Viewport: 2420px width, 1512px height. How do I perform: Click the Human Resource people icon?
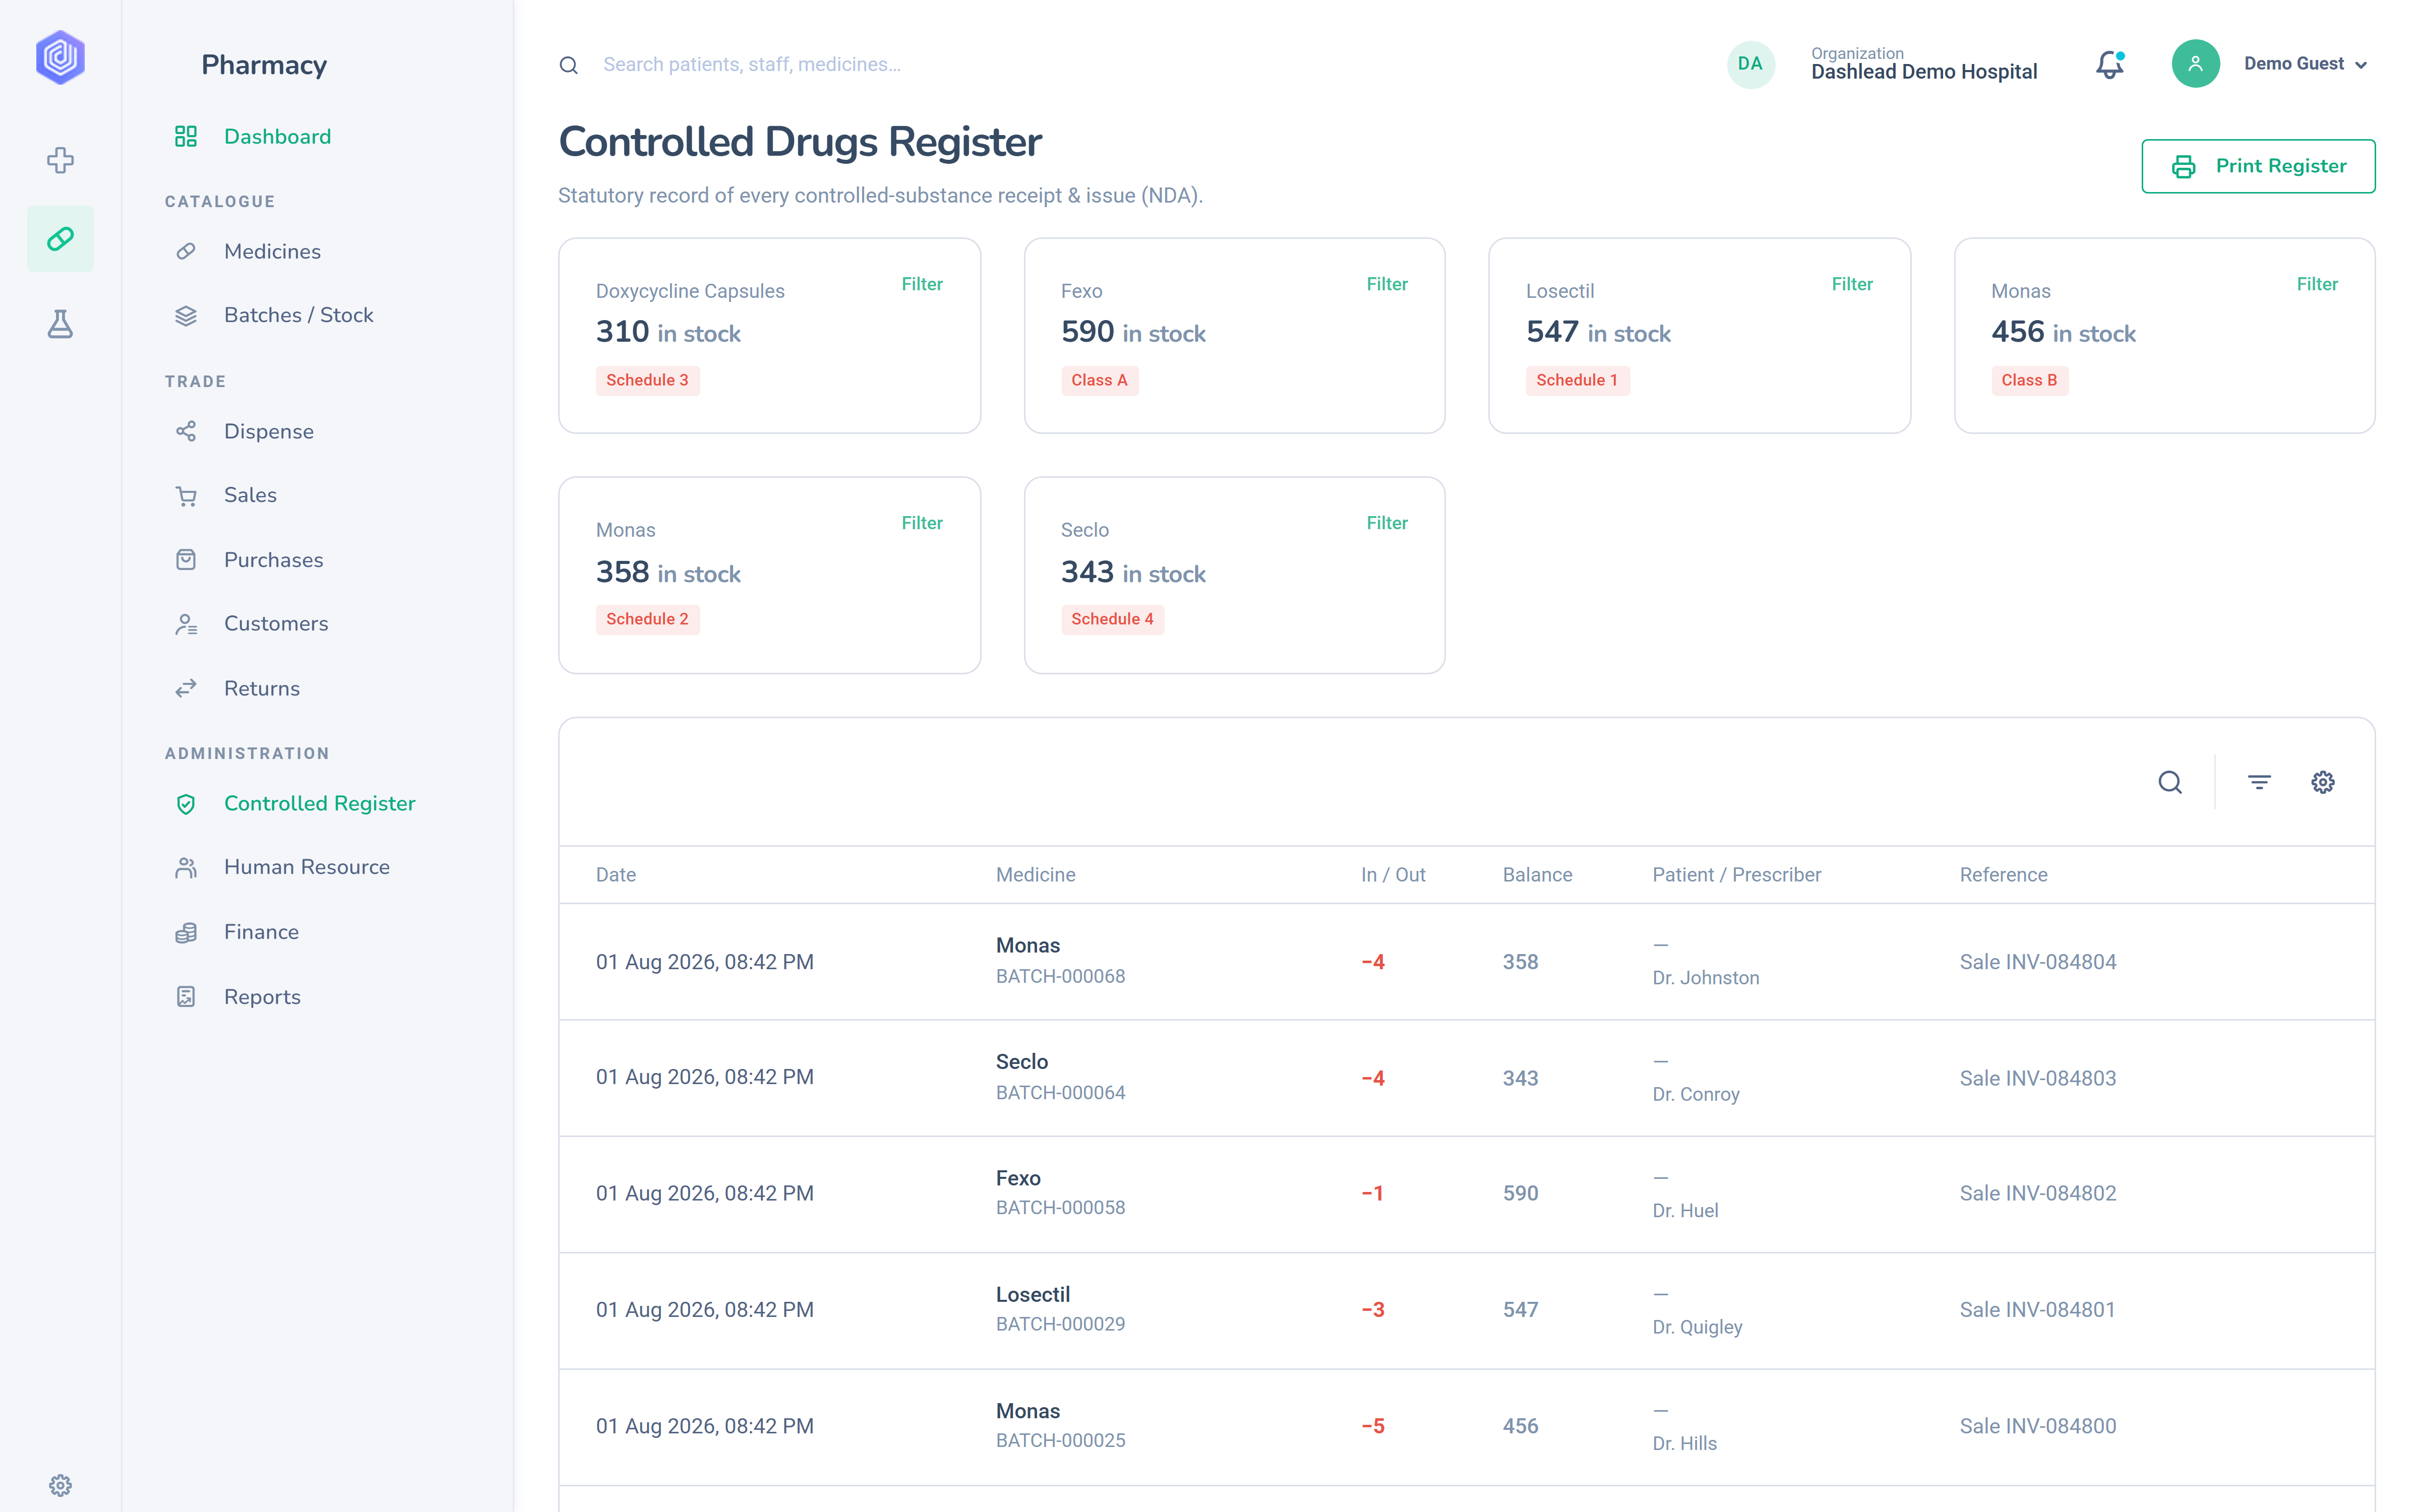coord(186,868)
